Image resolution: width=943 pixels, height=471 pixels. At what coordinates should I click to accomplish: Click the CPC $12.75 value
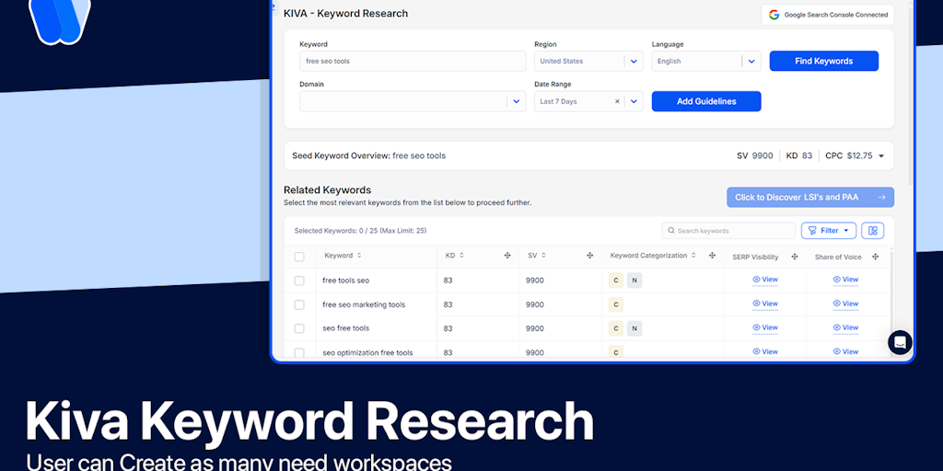[848, 155]
